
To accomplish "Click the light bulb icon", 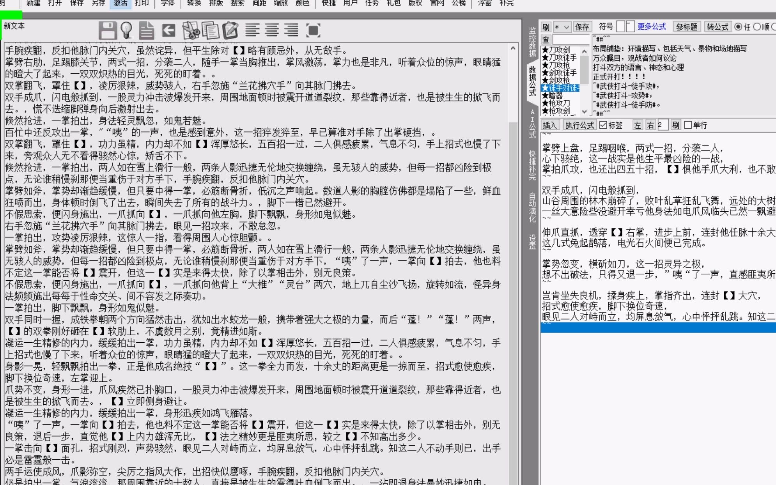I will click(126, 30).
